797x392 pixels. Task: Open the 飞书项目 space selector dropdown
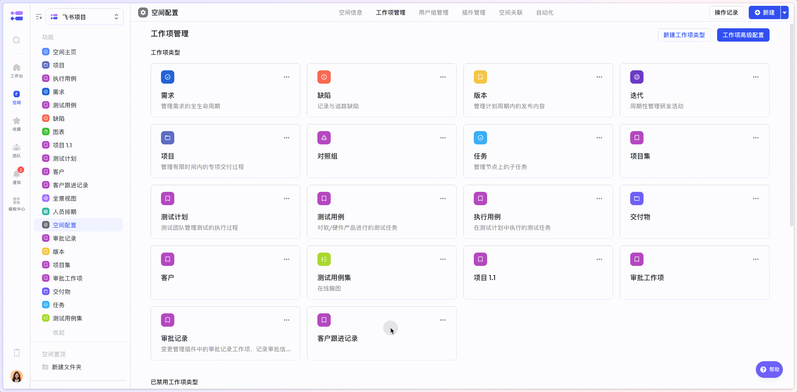tap(84, 17)
